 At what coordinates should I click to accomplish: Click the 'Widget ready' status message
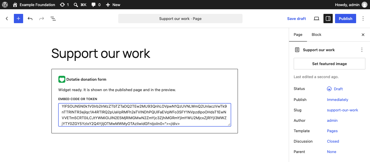point(117,90)
